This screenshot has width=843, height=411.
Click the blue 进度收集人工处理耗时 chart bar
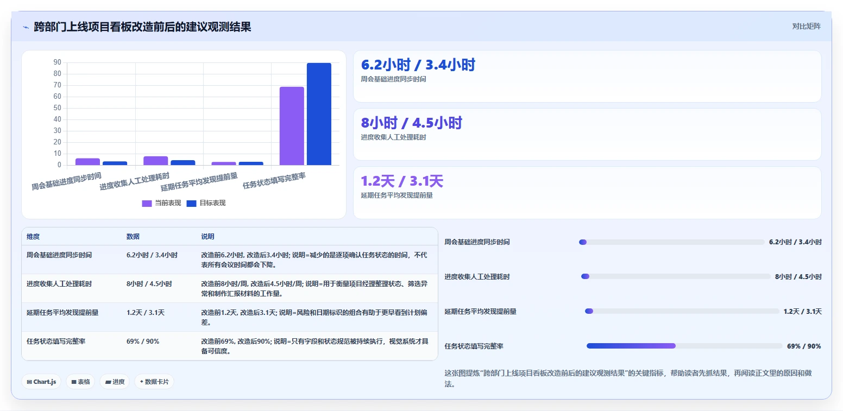[183, 162]
